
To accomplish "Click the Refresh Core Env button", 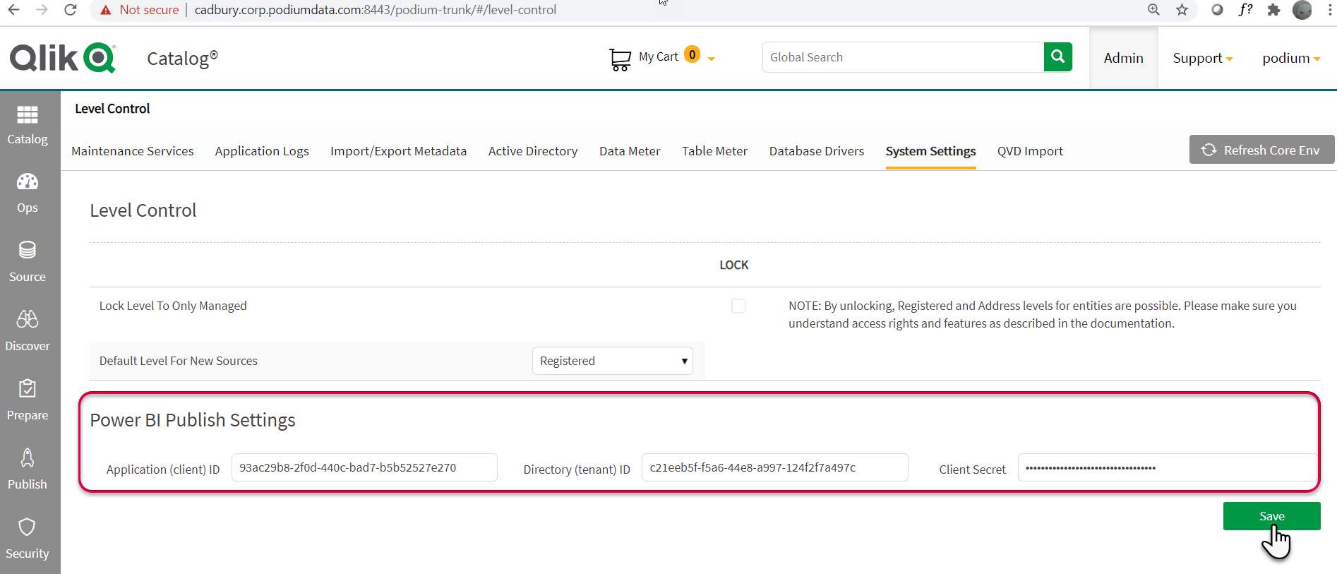I will (x=1261, y=150).
